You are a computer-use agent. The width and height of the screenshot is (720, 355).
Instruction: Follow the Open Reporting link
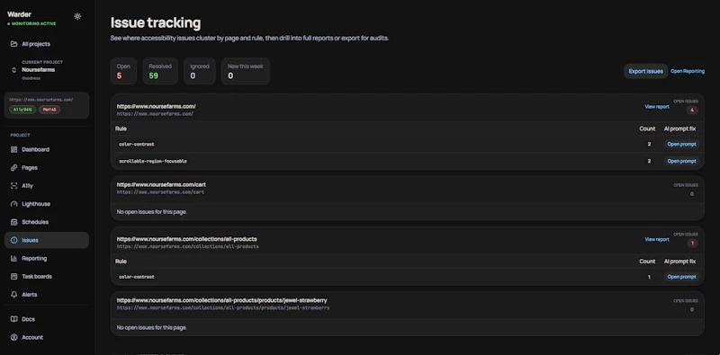click(688, 71)
